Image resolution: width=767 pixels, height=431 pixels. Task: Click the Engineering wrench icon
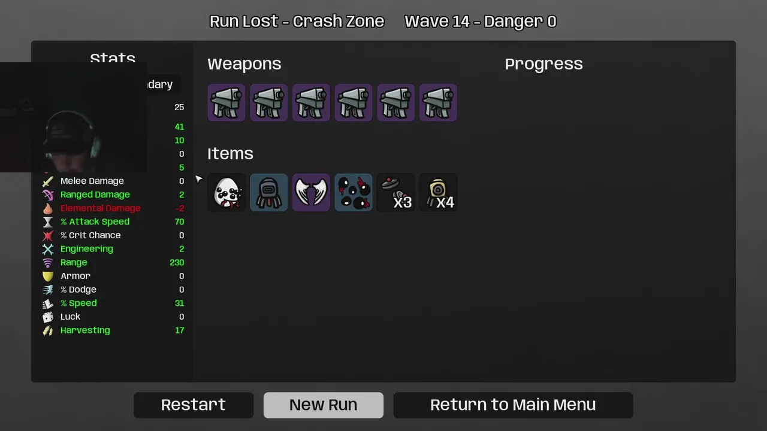48,249
